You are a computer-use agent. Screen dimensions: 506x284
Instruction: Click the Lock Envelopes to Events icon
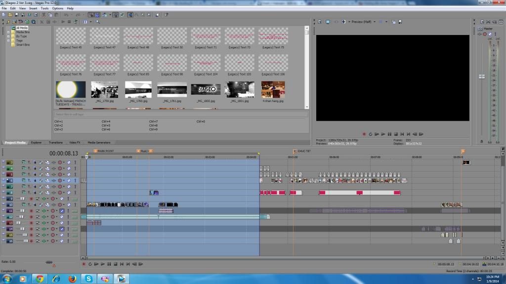point(116,15)
